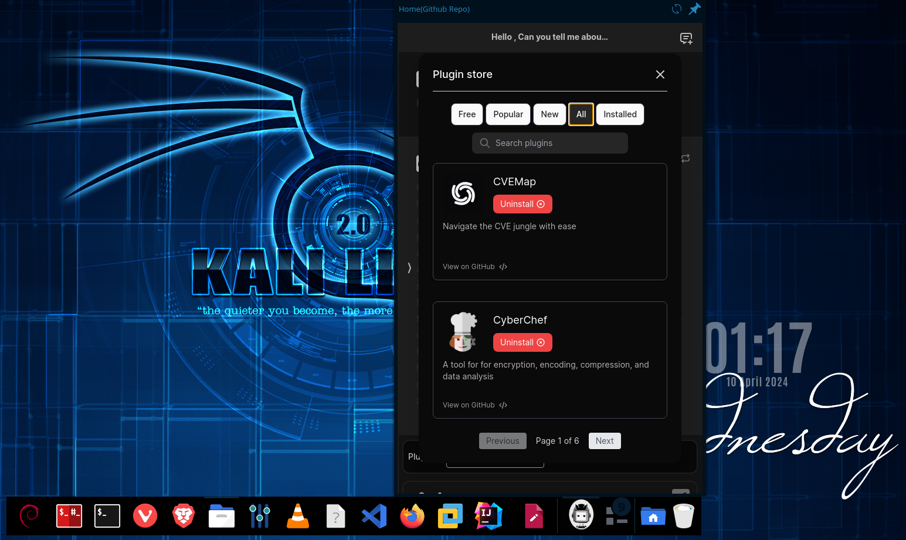Viewport: 906px width, 540px height.
Task: Open the Debian swirl application menu
Action: point(29,515)
